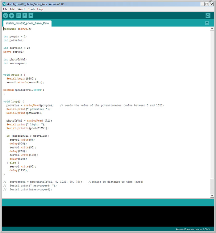Click the 'photoTrVal = analogRead (A1);' line
This screenshot has height=233, width=216.
(x=29, y=121)
